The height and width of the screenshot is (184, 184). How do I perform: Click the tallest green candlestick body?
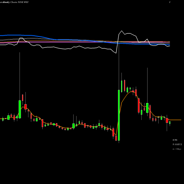tap(119, 115)
